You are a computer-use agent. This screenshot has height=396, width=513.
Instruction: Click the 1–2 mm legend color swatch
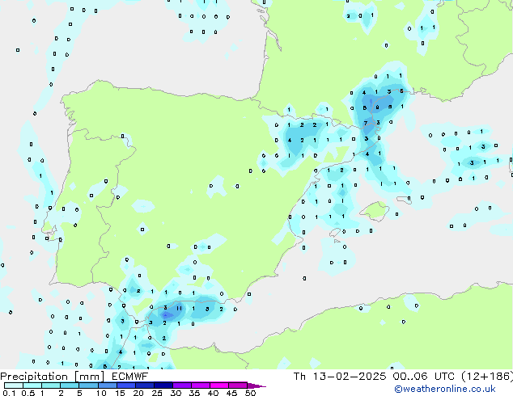point(51,385)
